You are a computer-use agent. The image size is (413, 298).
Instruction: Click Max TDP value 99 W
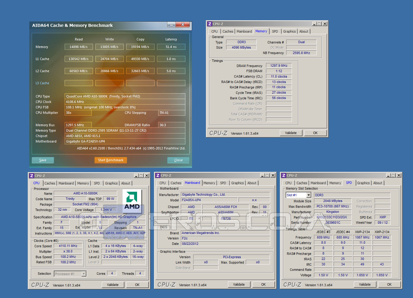[110, 199]
